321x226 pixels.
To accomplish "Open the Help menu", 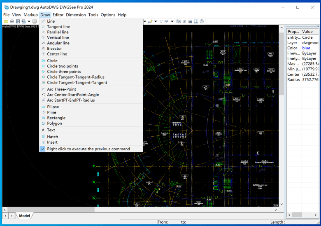I will [122, 15].
